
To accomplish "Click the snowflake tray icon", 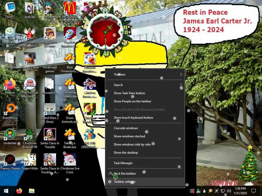I will [x=216, y=191].
